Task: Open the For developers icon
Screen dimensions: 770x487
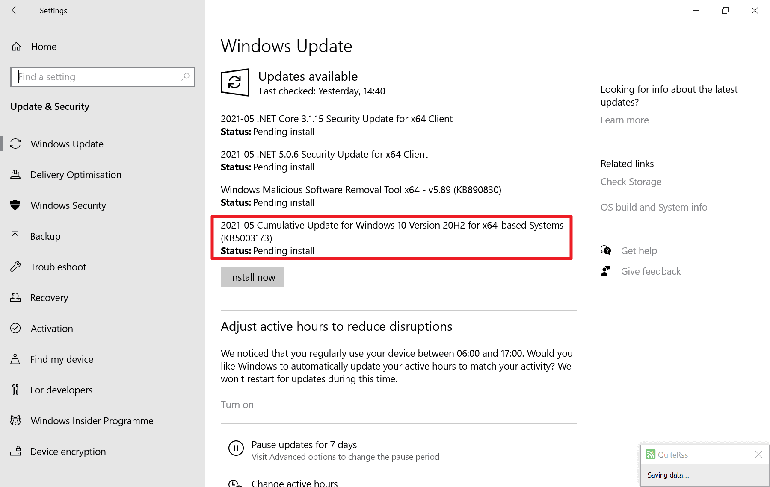Action: 16,390
